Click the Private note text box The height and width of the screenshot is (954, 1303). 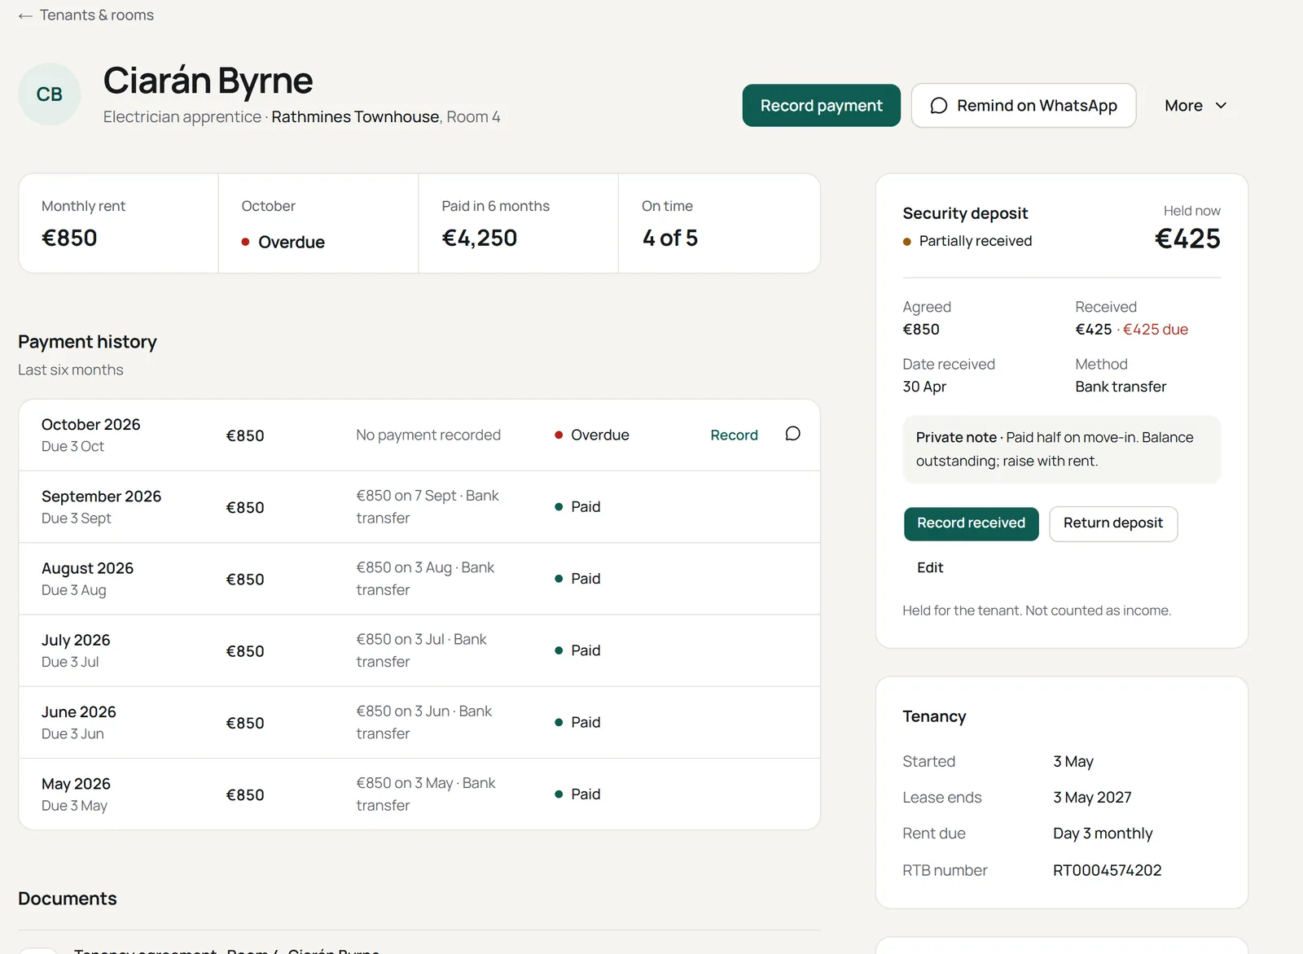coord(1062,449)
